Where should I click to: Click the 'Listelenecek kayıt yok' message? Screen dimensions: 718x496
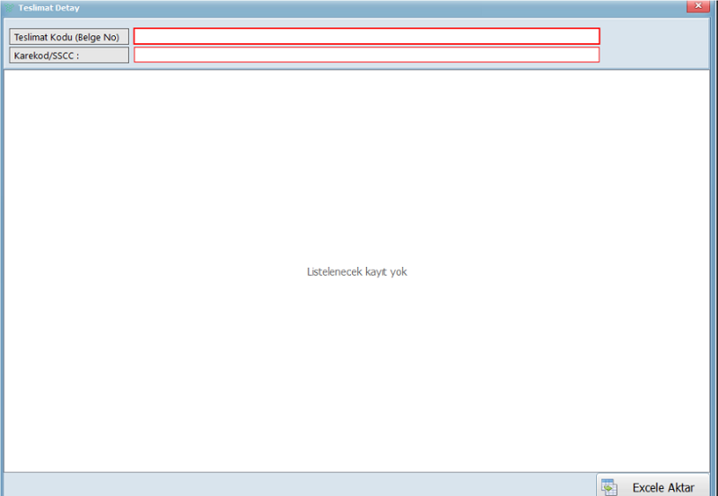point(356,271)
